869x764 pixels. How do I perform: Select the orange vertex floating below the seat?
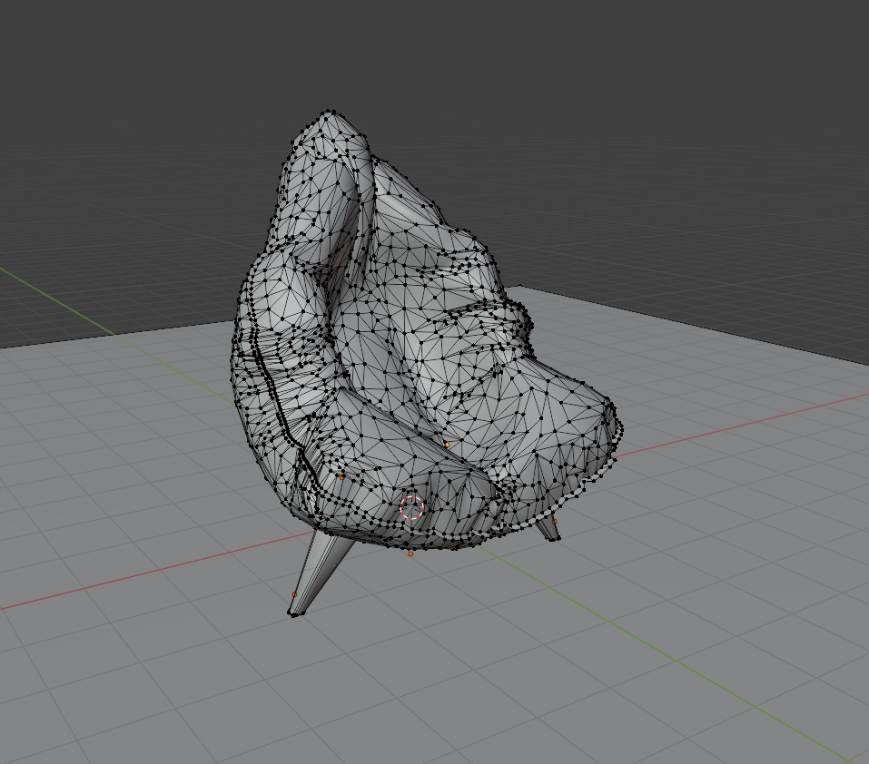click(x=410, y=553)
